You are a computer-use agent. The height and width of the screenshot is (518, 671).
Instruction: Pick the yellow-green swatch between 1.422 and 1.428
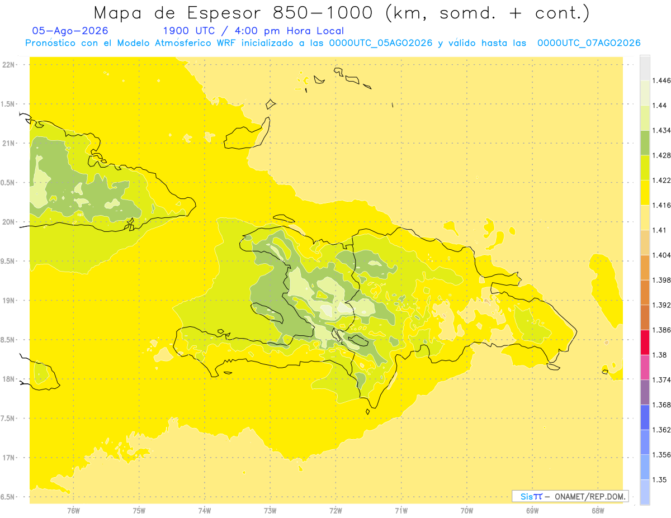645,168
